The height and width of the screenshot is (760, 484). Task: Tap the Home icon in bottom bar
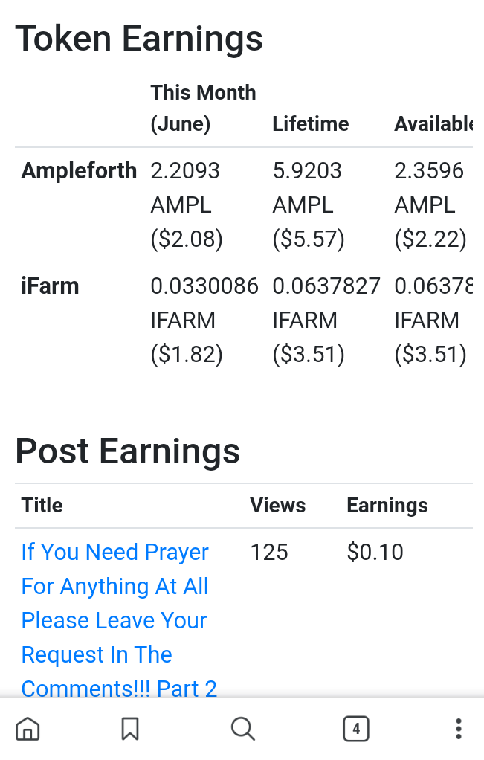[x=28, y=729]
